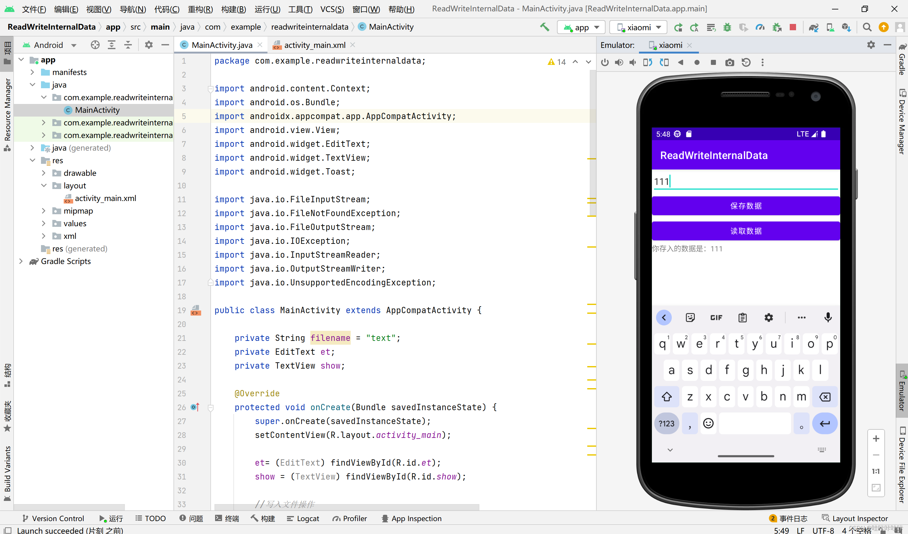The image size is (908, 534).
Task: Rotate emulator left icon
Action: (x=647, y=63)
